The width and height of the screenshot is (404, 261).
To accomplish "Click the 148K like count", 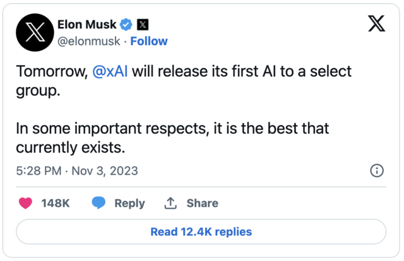I will [55, 203].
